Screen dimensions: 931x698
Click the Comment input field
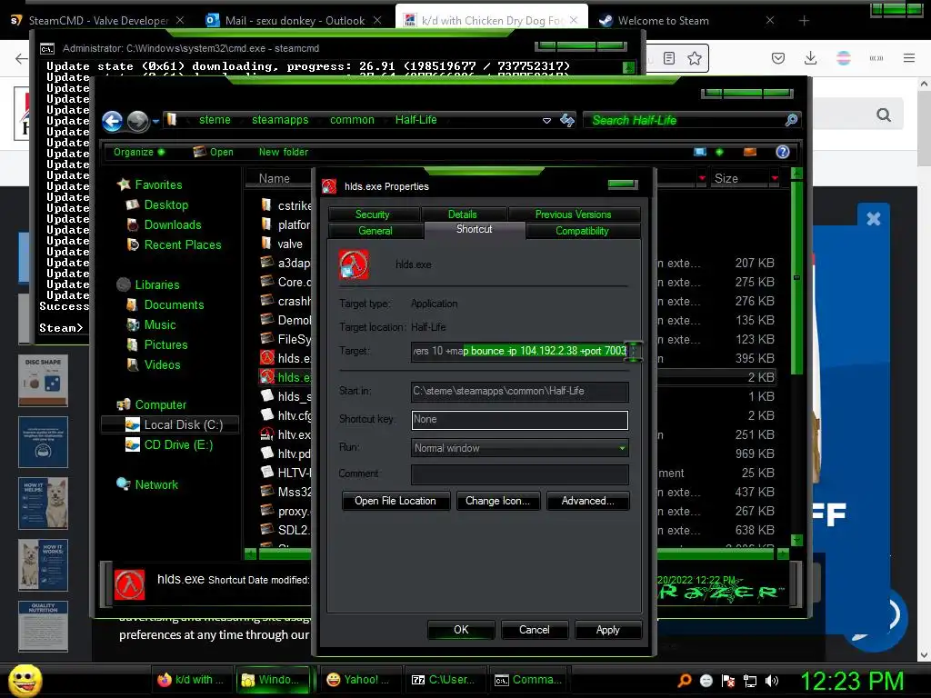pos(519,474)
